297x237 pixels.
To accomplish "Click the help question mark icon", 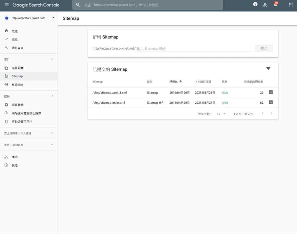I will (255, 5).
